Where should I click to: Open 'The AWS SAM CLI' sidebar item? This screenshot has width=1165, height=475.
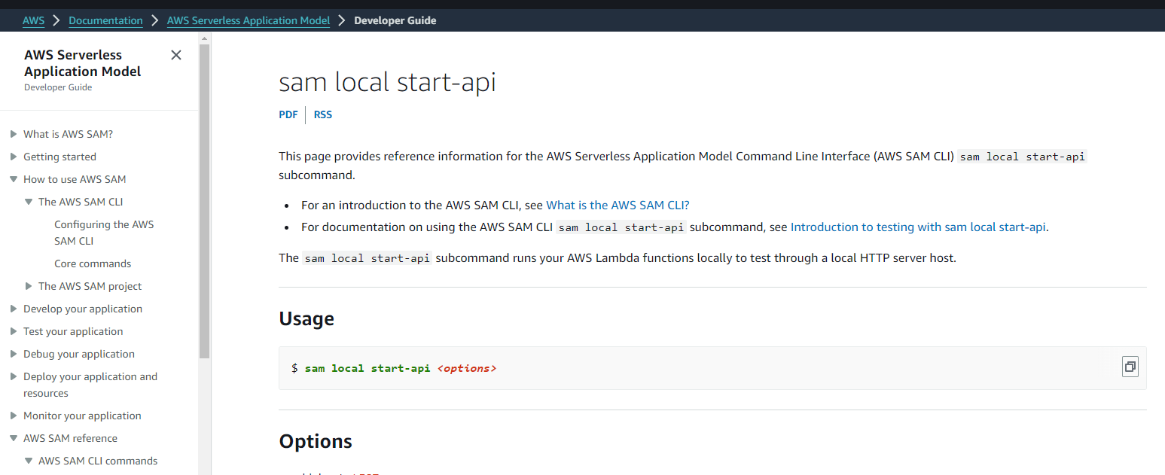coord(81,202)
